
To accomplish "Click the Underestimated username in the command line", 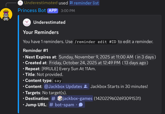I will tap(41, 3).
